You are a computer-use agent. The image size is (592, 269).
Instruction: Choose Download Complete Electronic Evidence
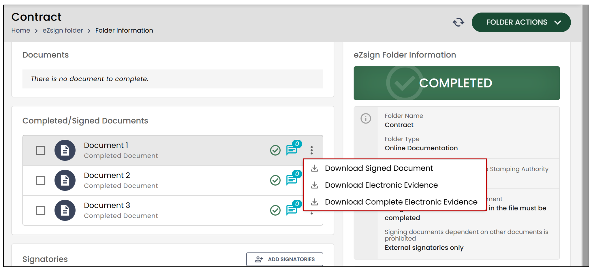401,202
